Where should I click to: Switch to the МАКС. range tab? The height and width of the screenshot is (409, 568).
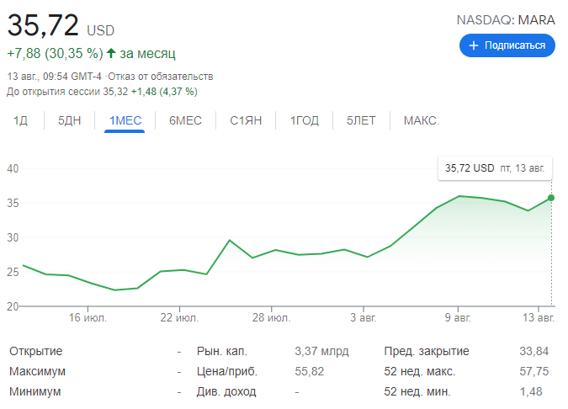421,120
